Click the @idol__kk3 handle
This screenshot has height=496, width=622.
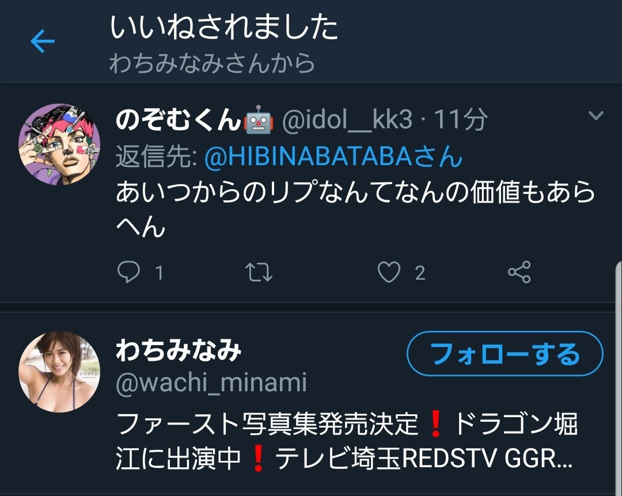point(347,120)
